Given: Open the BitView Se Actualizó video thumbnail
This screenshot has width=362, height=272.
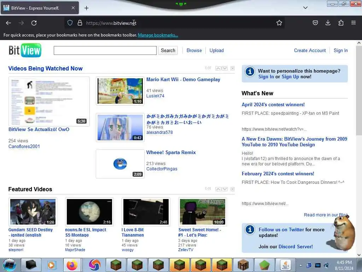Looking at the screenshot, I should point(49,101).
